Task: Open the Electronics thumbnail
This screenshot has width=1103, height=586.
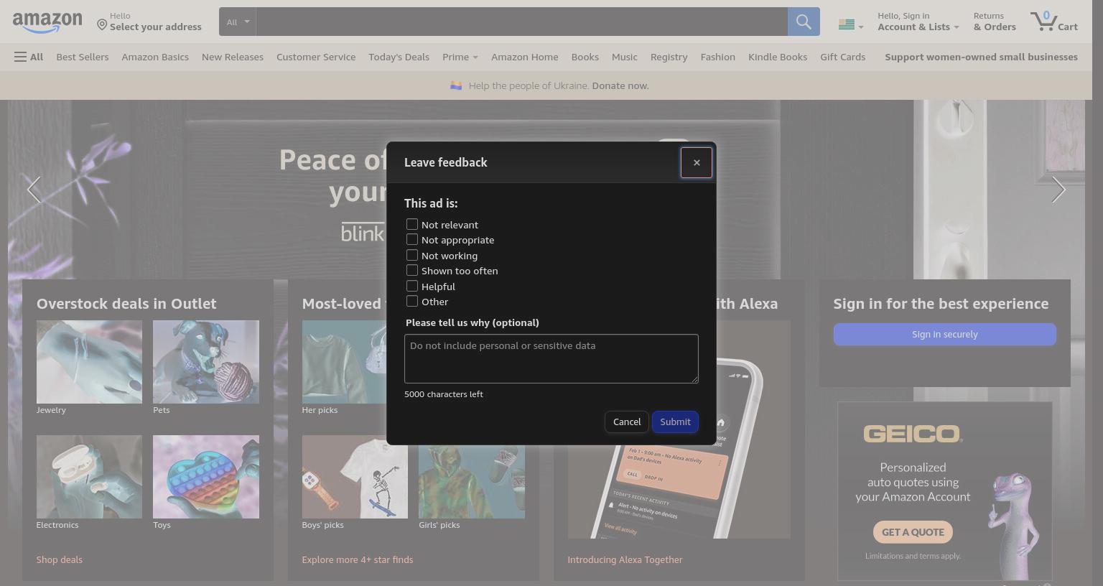Action: point(89,477)
